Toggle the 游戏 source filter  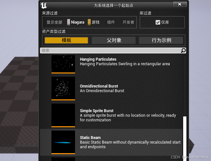[94, 22]
